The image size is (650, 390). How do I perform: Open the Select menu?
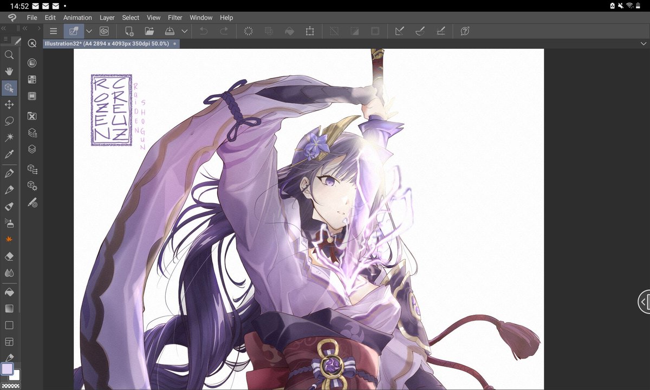(131, 17)
